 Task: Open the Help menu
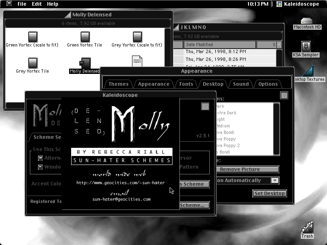[53, 4]
